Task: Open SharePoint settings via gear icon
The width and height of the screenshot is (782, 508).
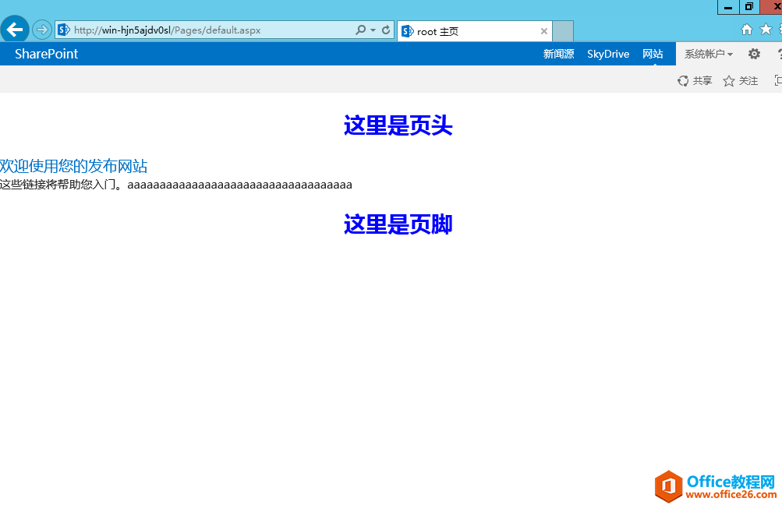Action: tap(753, 54)
